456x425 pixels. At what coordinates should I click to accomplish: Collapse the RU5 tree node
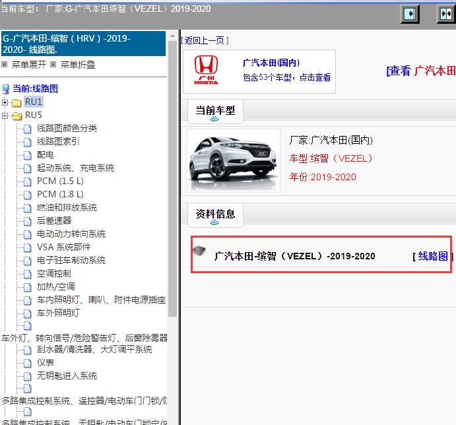(x=5, y=115)
